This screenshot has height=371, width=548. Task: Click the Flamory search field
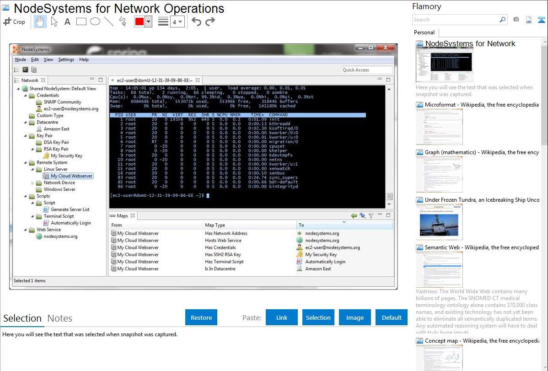click(456, 20)
